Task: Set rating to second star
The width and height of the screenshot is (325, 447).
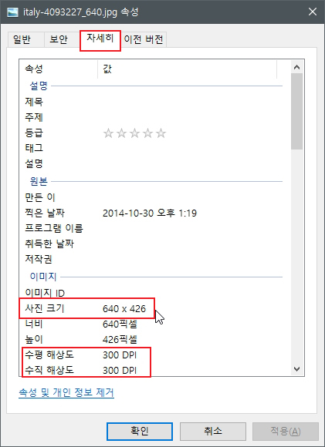Action: 121,133
